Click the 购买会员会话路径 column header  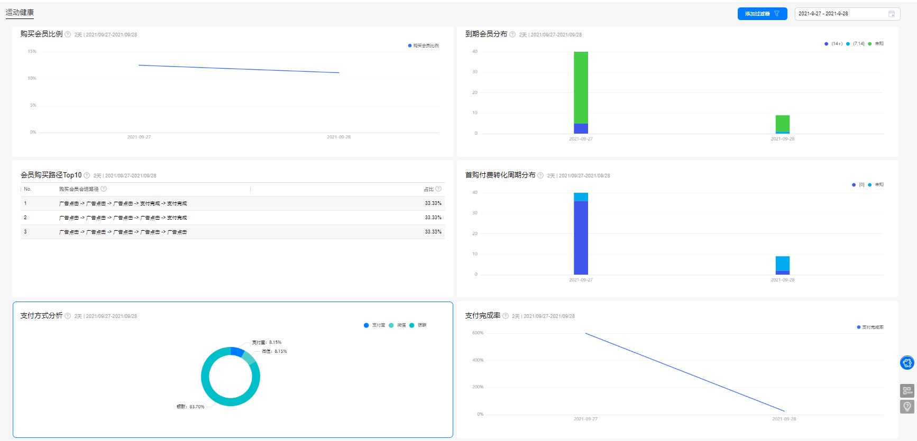79,189
